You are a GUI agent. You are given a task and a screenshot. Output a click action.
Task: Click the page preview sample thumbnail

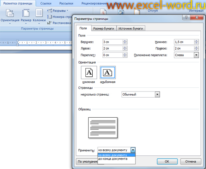pos(103,128)
